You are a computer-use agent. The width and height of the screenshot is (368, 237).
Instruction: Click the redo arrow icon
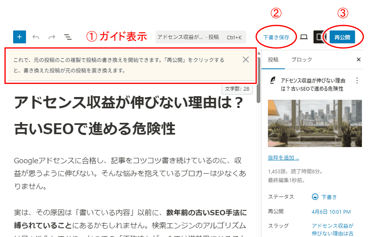pos(52,37)
